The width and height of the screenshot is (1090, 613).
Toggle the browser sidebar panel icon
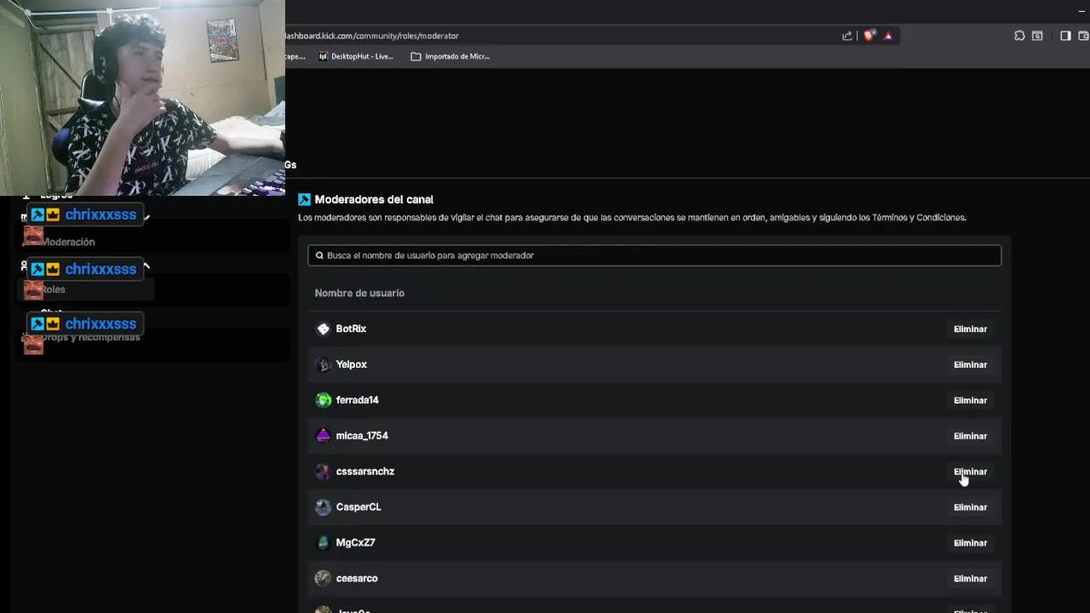[x=1065, y=36]
